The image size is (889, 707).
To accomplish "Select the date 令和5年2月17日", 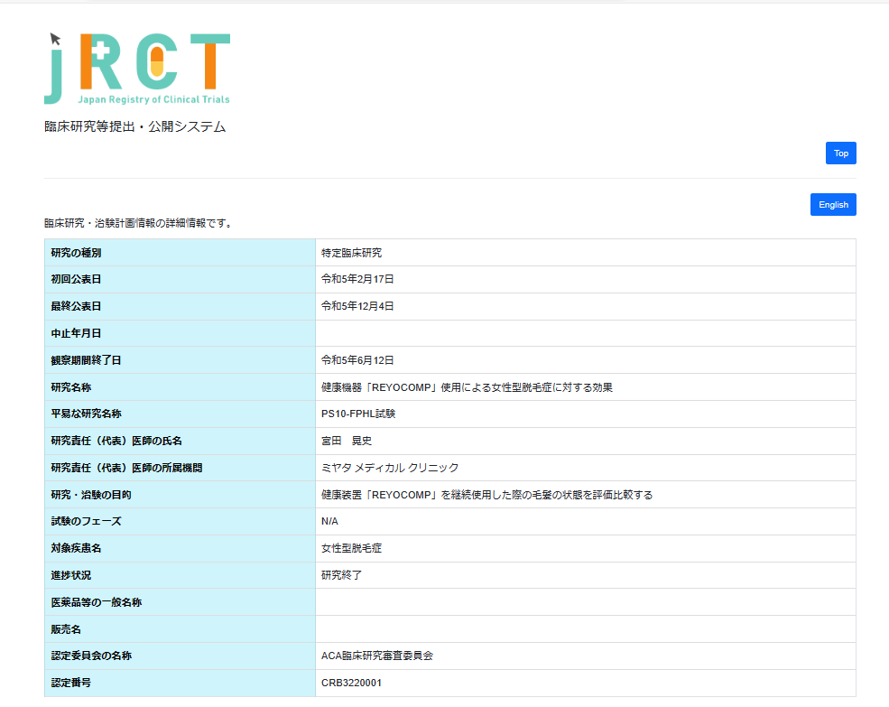I will click(357, 279).
